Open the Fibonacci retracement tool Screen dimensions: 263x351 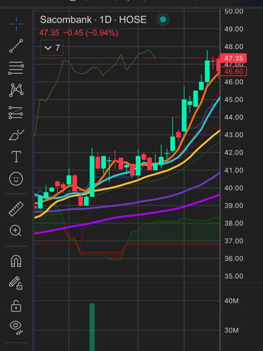tap(16, 68)
